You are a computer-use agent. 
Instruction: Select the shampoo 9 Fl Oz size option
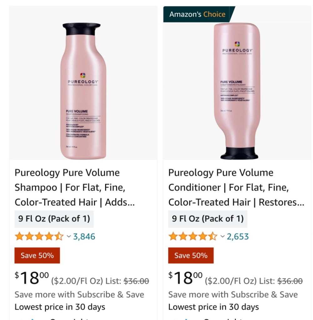54,219
